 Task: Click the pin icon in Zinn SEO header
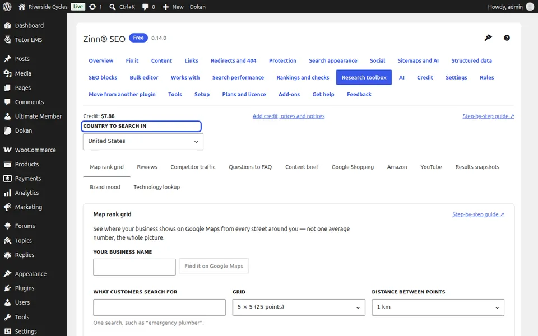488,38
